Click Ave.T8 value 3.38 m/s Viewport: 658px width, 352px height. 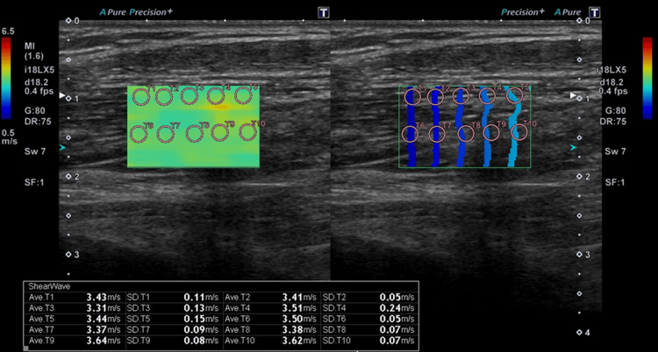[x=299, y=330]
